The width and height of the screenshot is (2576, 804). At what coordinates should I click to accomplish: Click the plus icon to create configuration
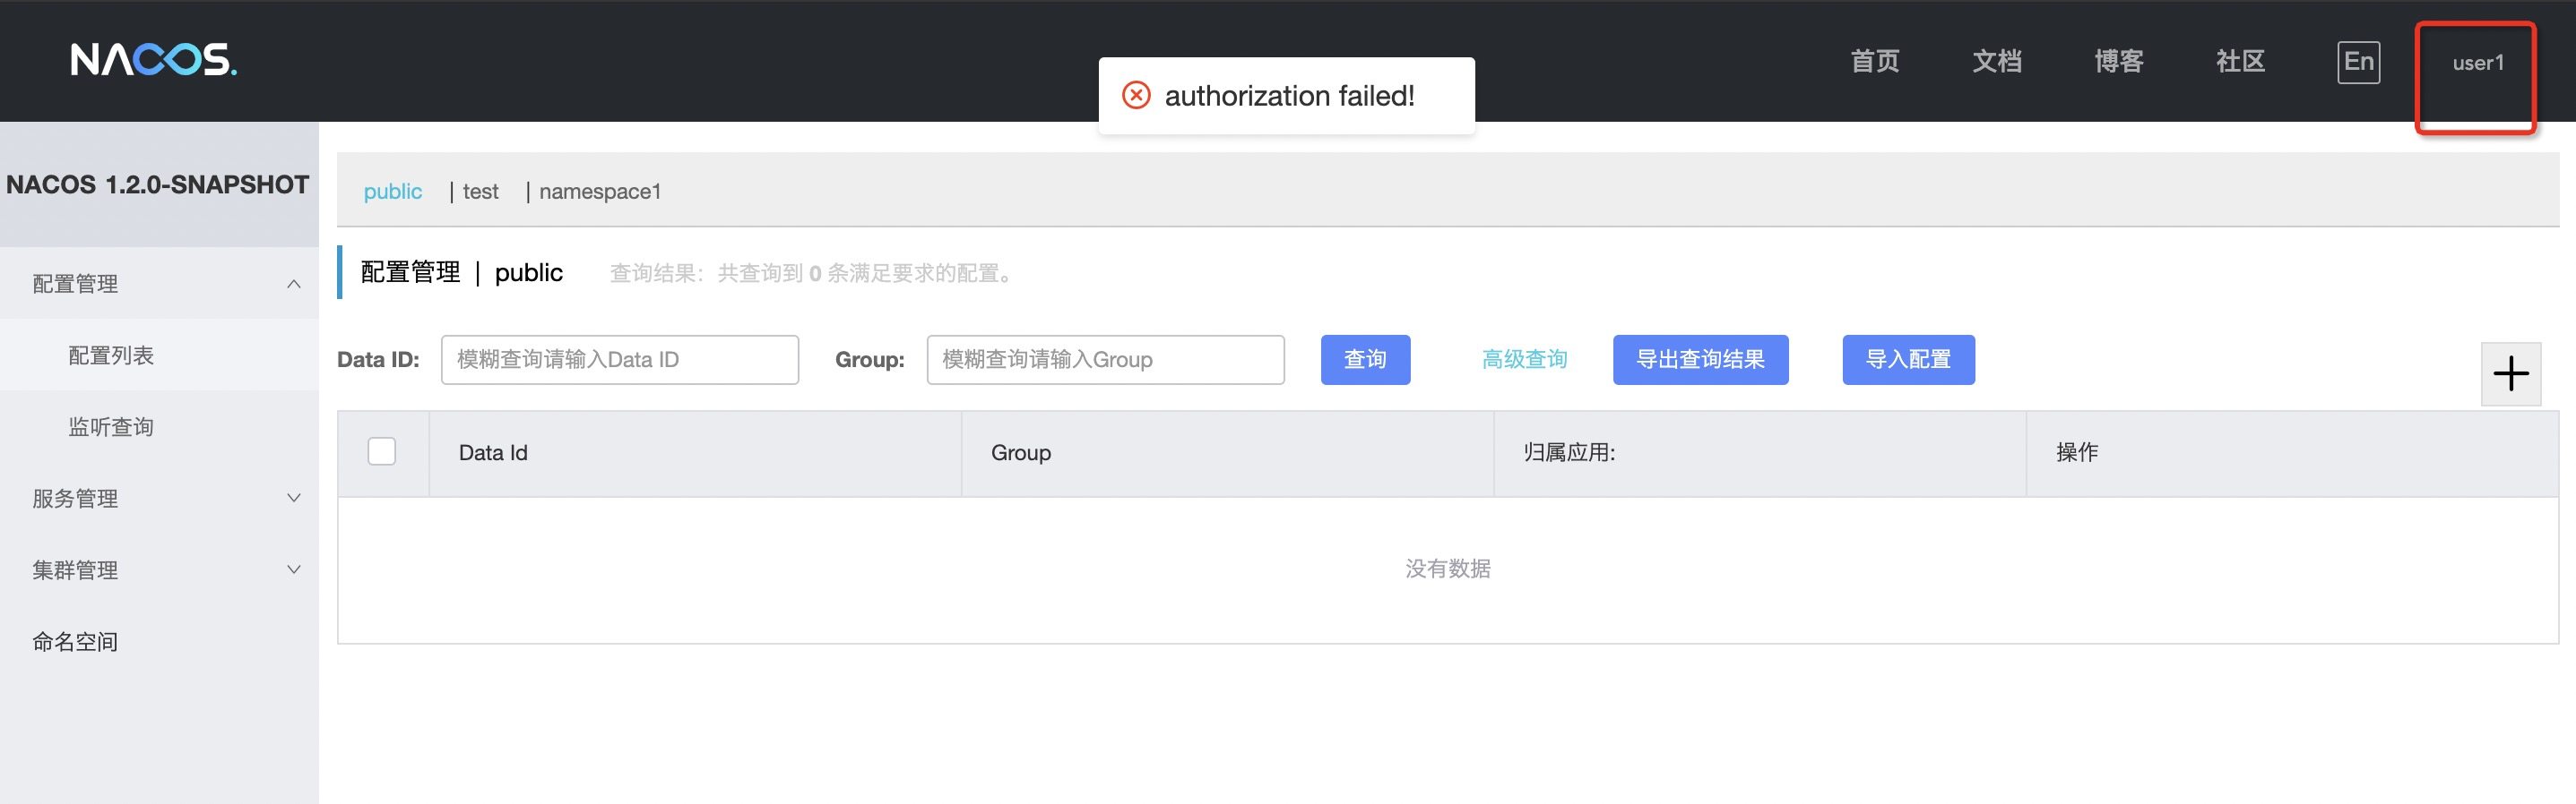click(x=2510, y=373)
